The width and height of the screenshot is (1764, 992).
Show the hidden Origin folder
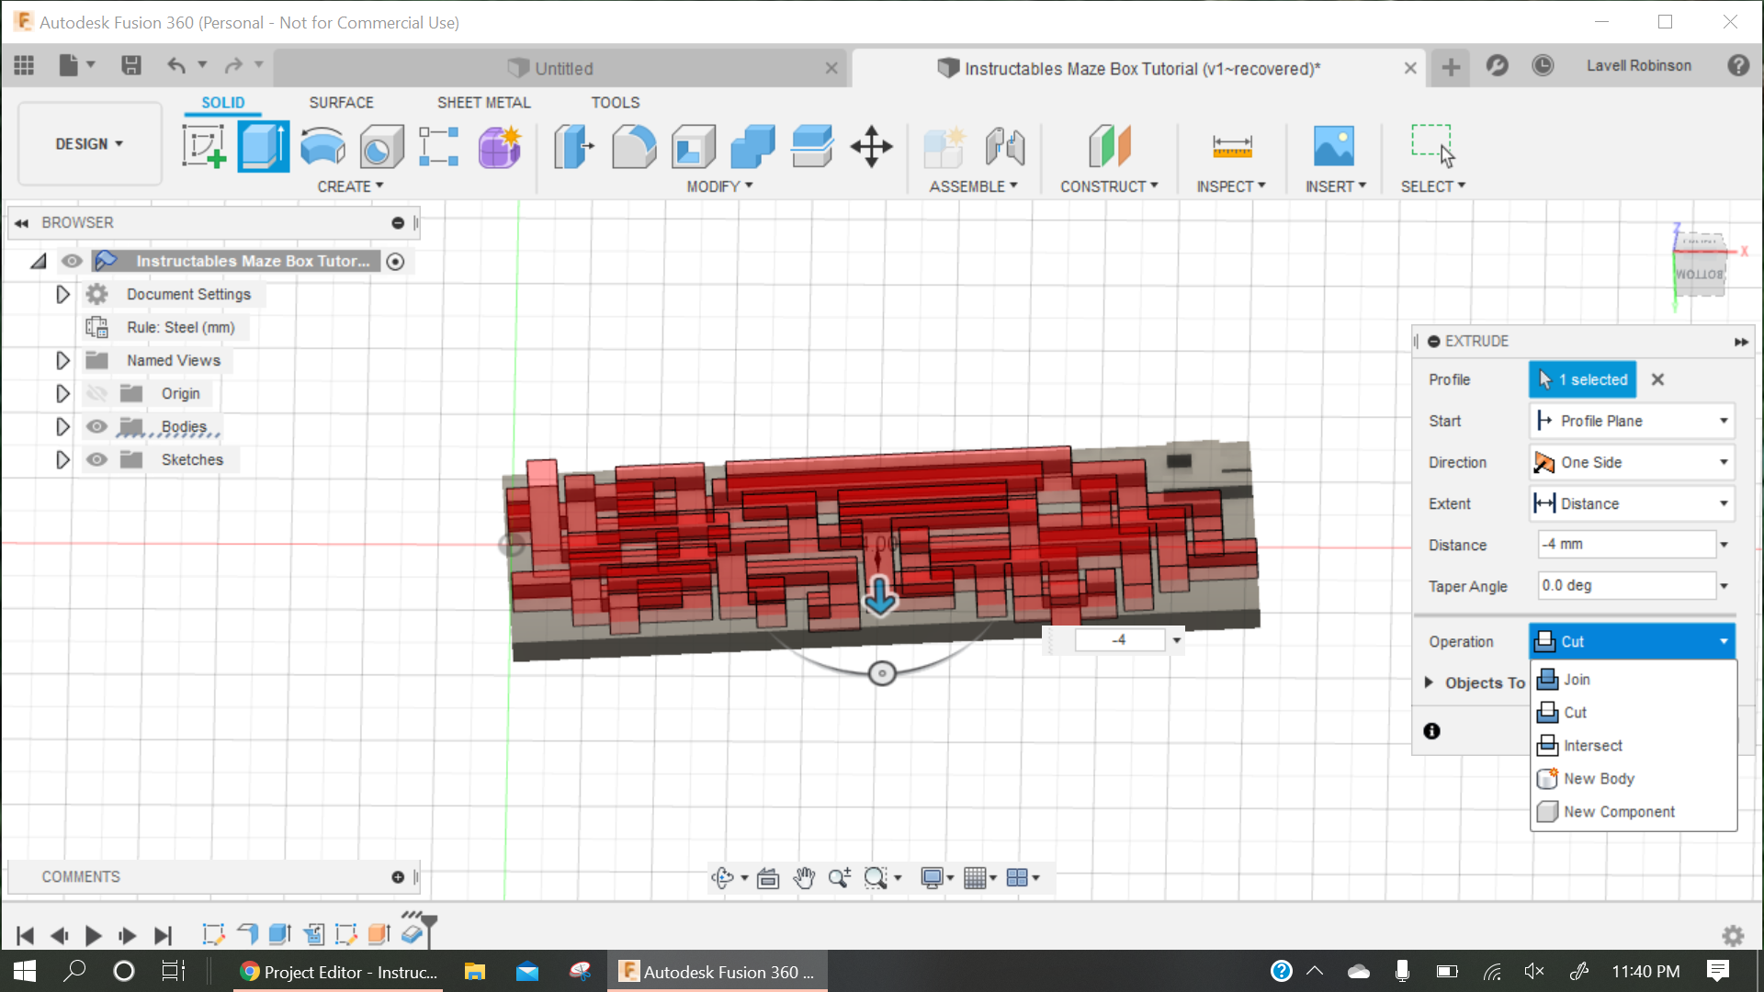click(x=96, y=394)
